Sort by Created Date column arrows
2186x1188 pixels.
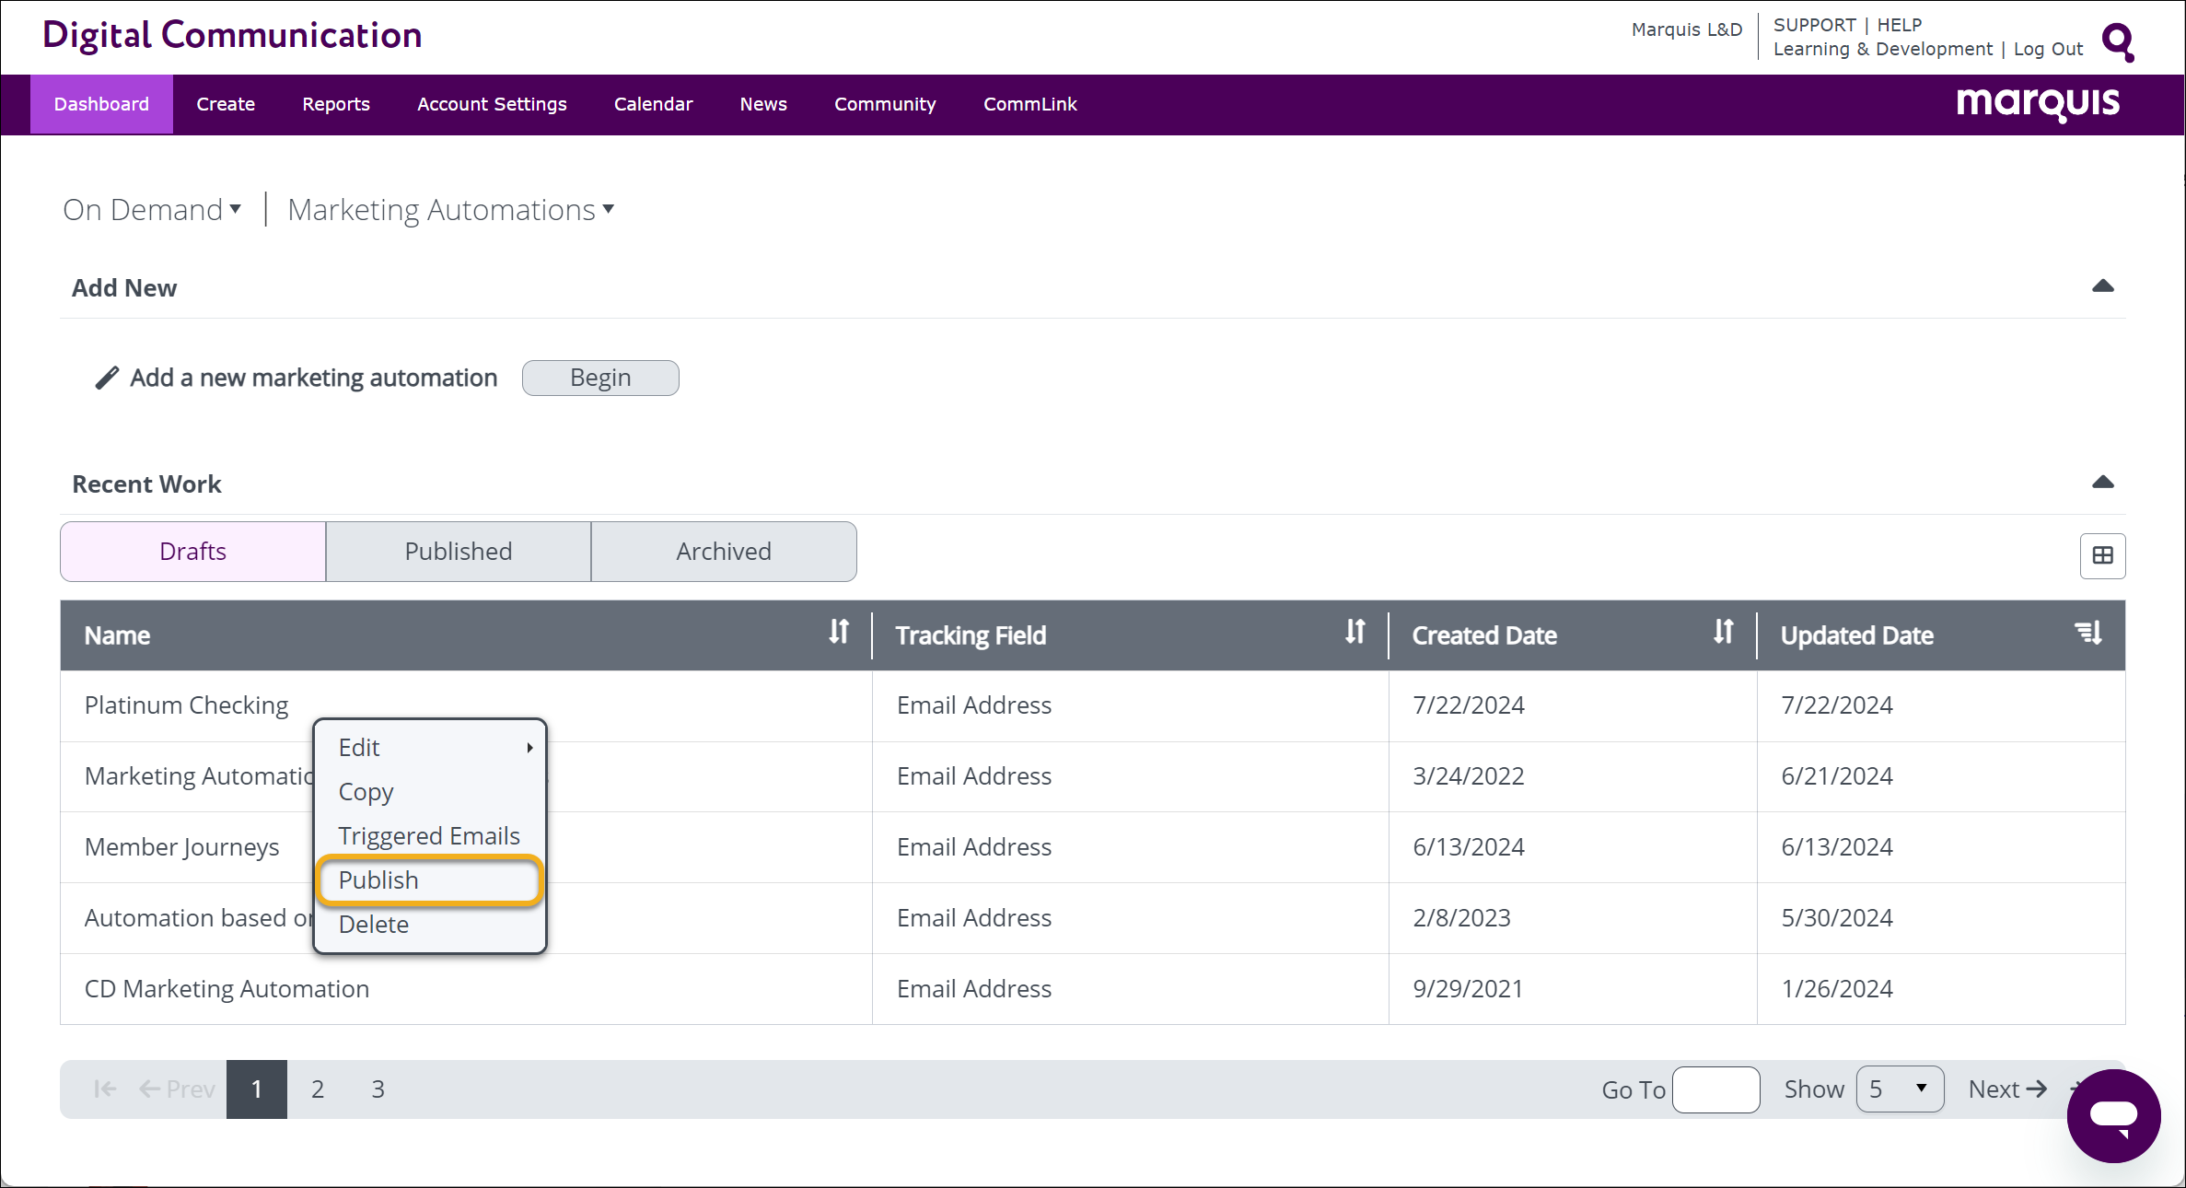point(1723,632)
